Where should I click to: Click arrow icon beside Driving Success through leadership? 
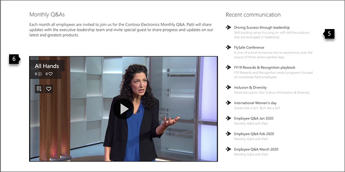(x=228, y=27)
